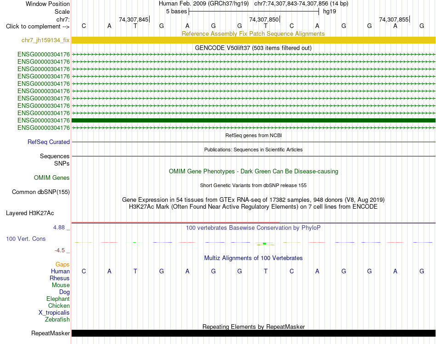Click the 74,307,850 ruler coordinate
The width and height of the screenshot is (436, 344).
pos(264,19)
